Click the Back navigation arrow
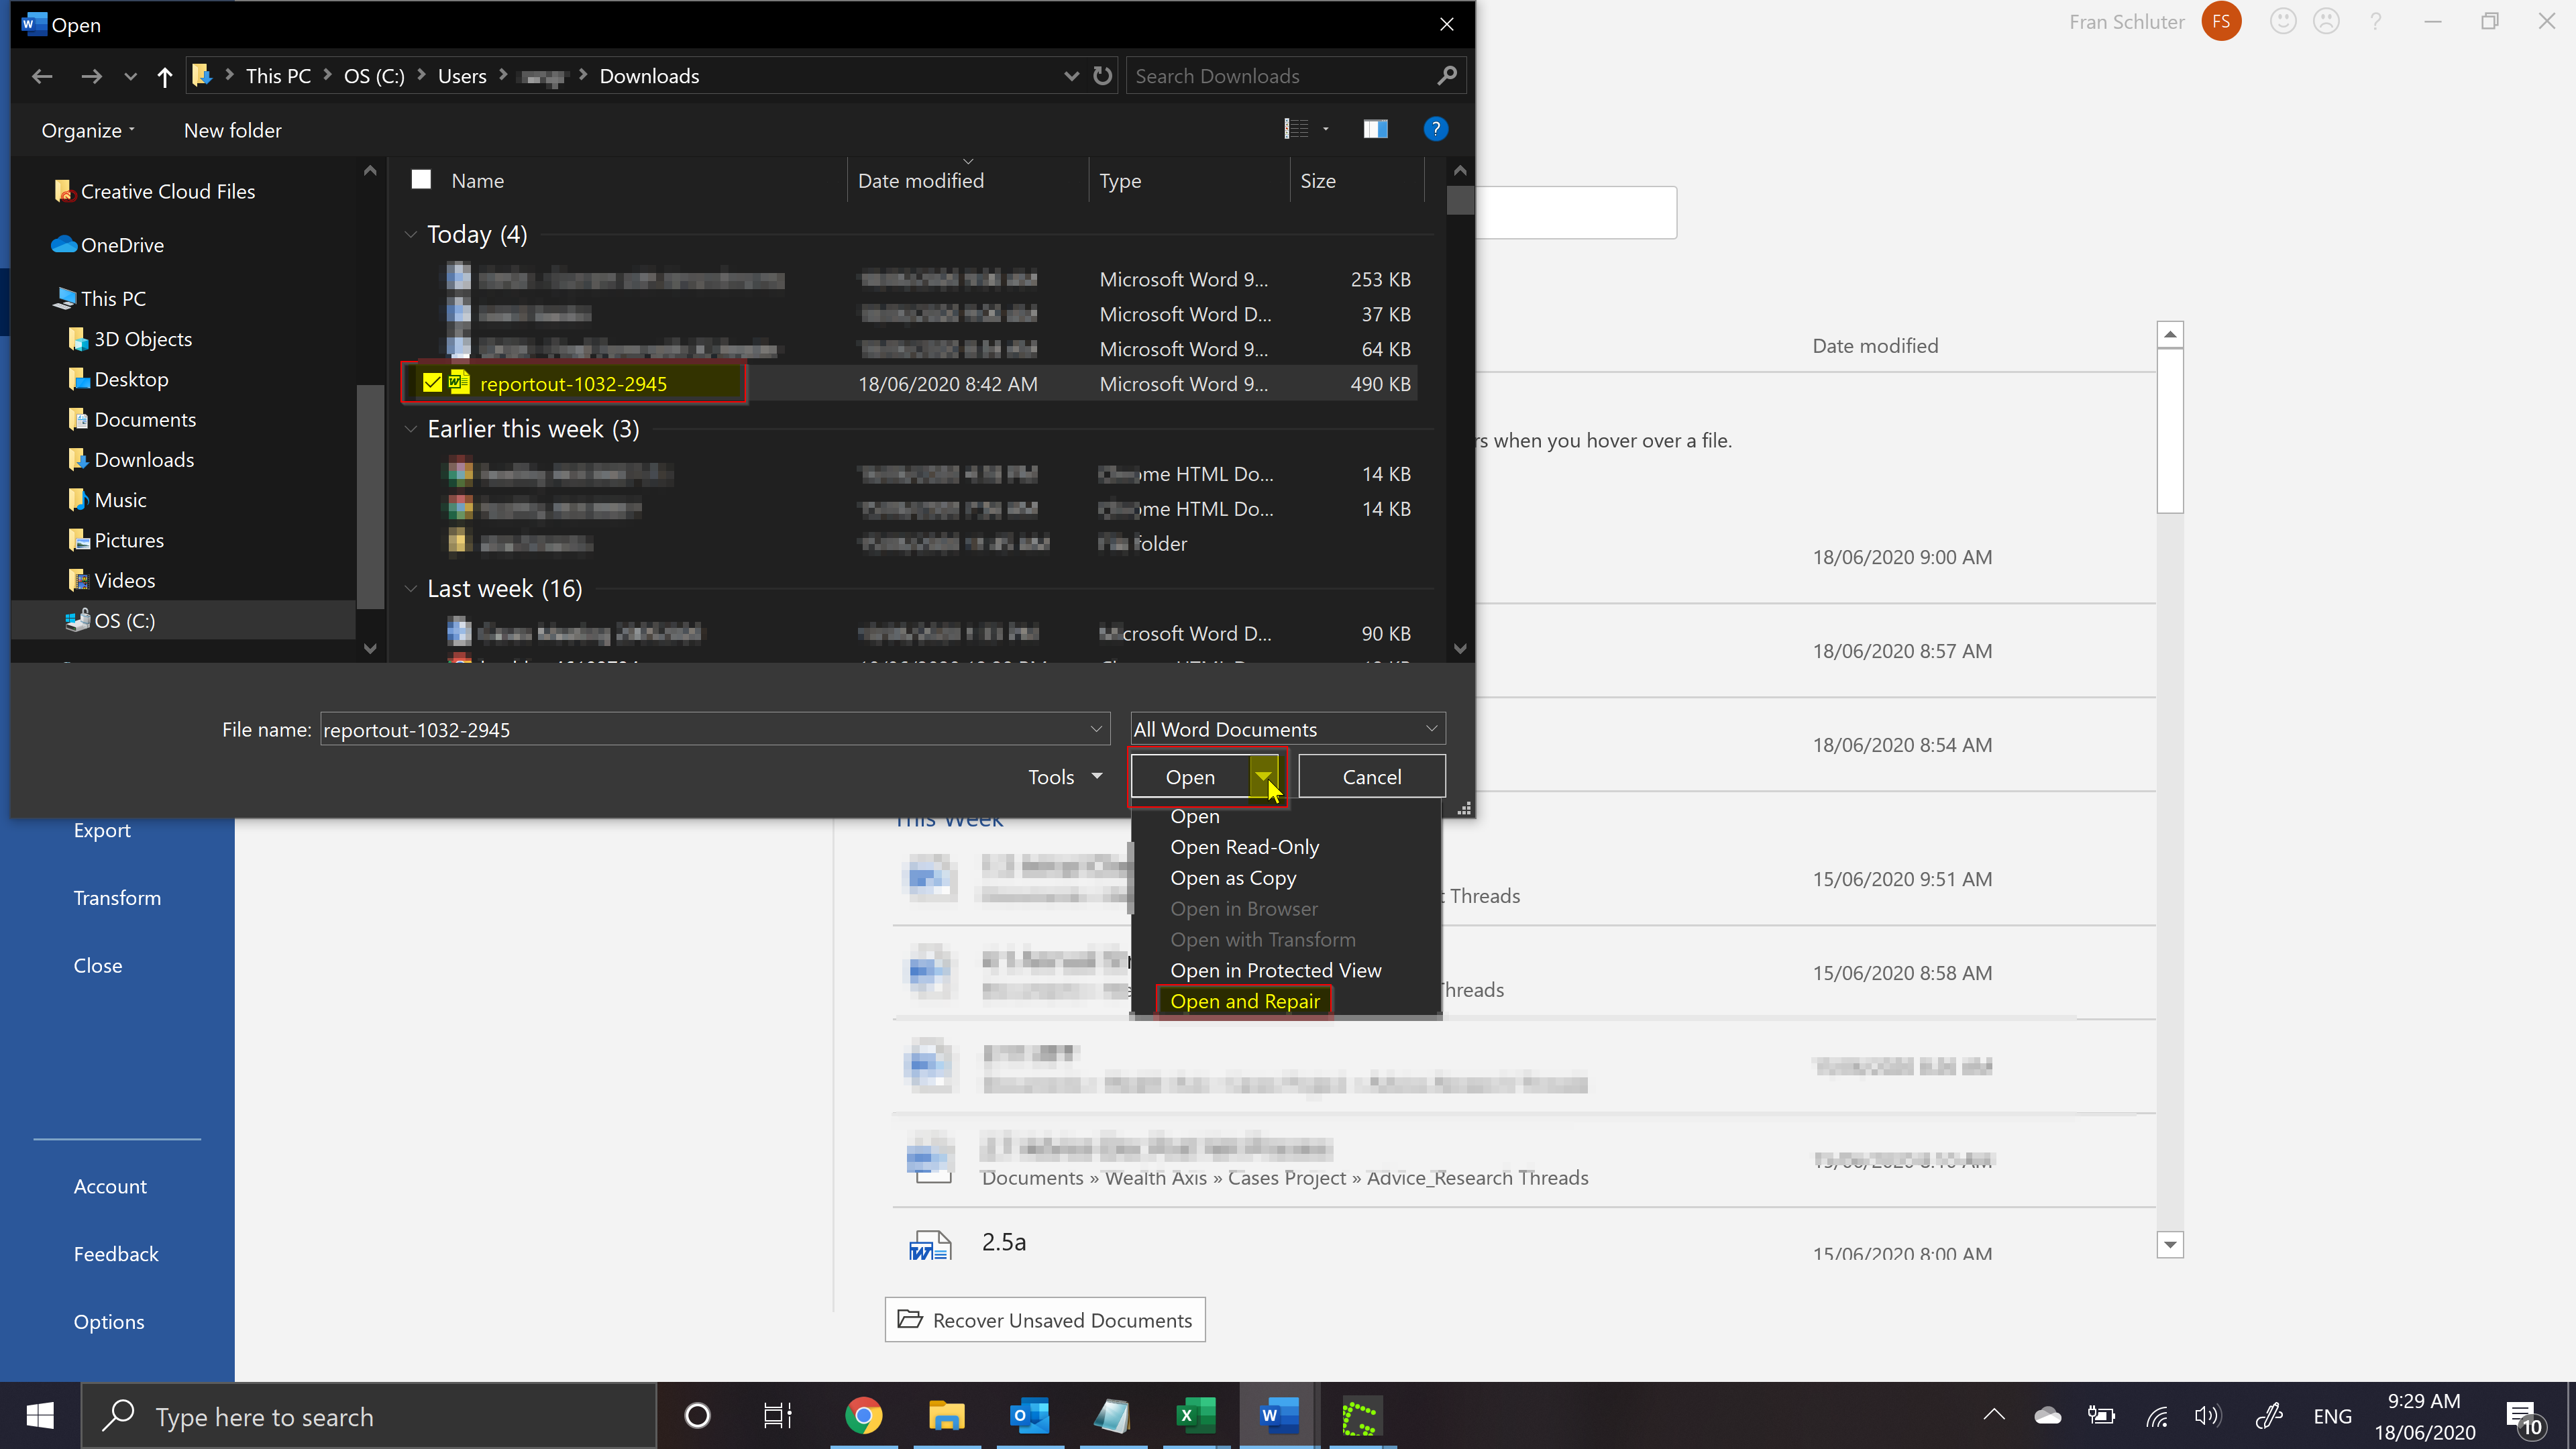The height and width of the screenshot is (1449, 2576). 42,76
